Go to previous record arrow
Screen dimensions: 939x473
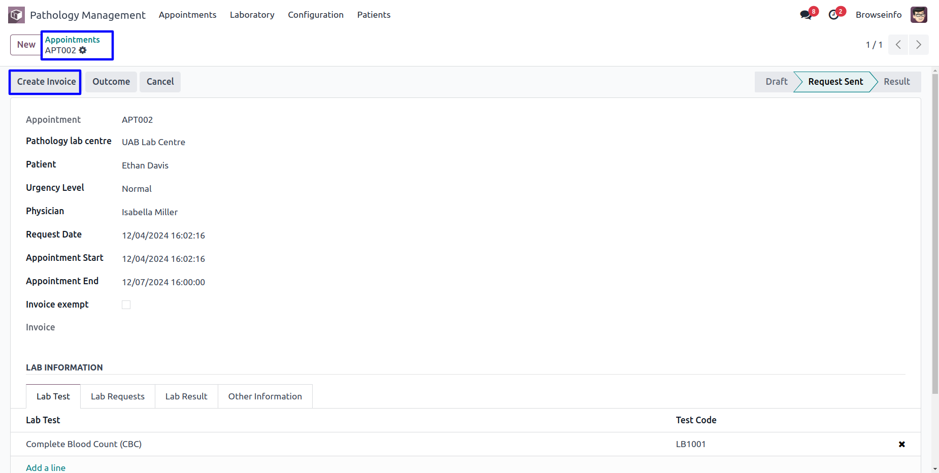tap(898, 45)
